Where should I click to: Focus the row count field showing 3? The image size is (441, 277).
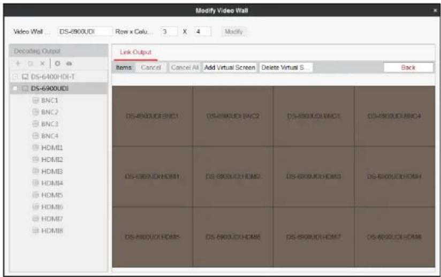point(169,32)
